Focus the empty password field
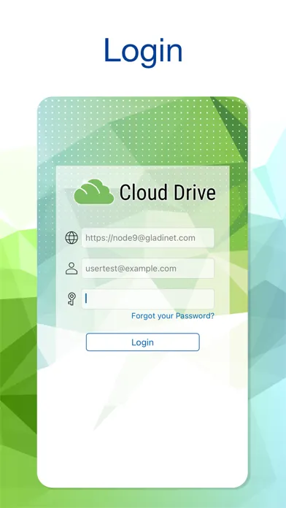Viewport: 286px width, 508px height. pyautogui.click(x=147, y=299)
